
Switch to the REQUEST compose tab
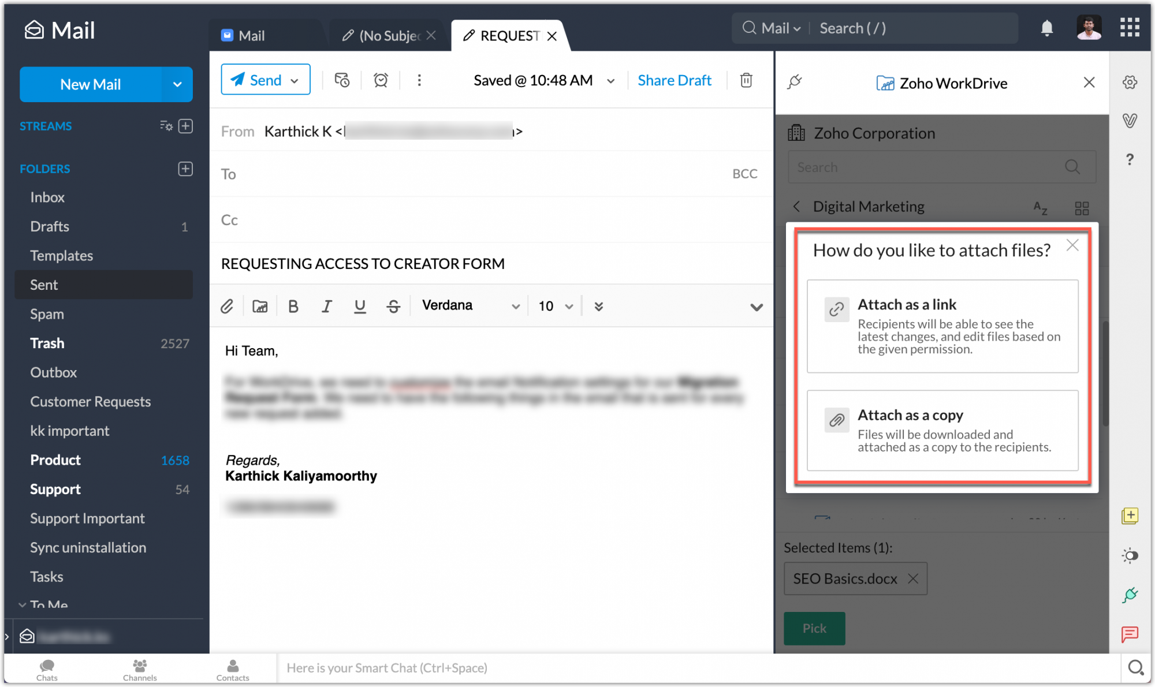[506, 35]
